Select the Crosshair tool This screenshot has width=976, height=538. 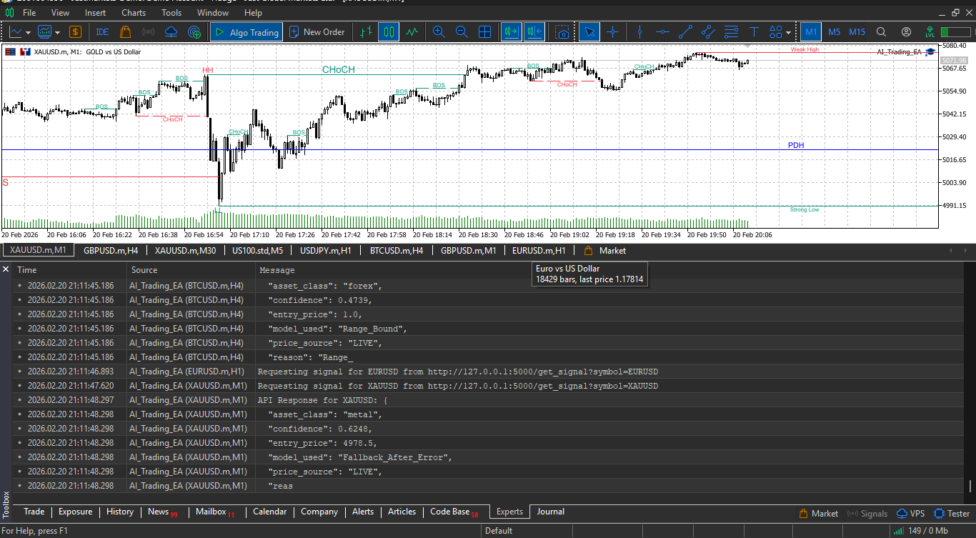pyautogui.click(x=613, y=31)
